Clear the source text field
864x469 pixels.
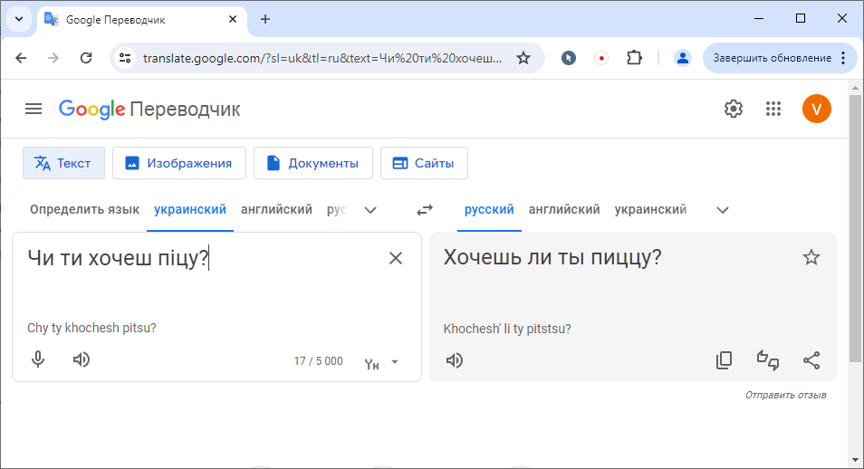(396, 258)
